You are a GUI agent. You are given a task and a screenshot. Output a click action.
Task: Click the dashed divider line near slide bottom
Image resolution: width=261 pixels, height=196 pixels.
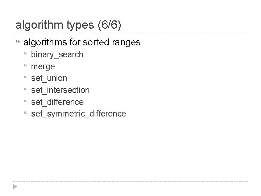tap(130, 181)
